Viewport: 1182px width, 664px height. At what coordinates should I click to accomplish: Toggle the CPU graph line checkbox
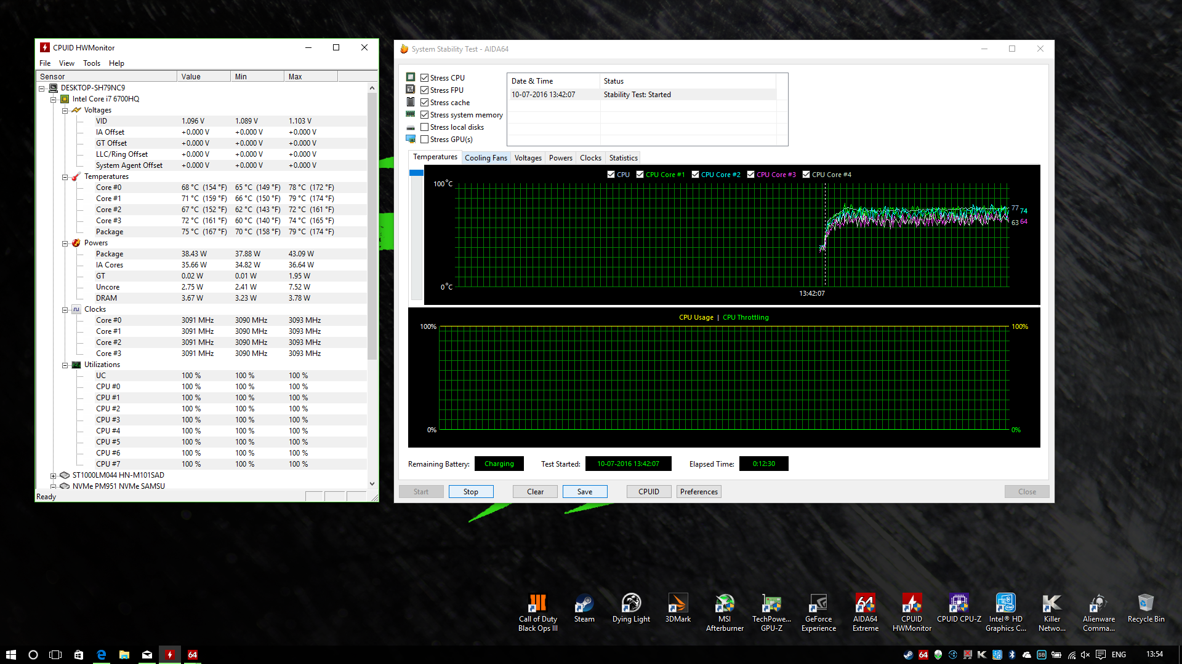611,175
